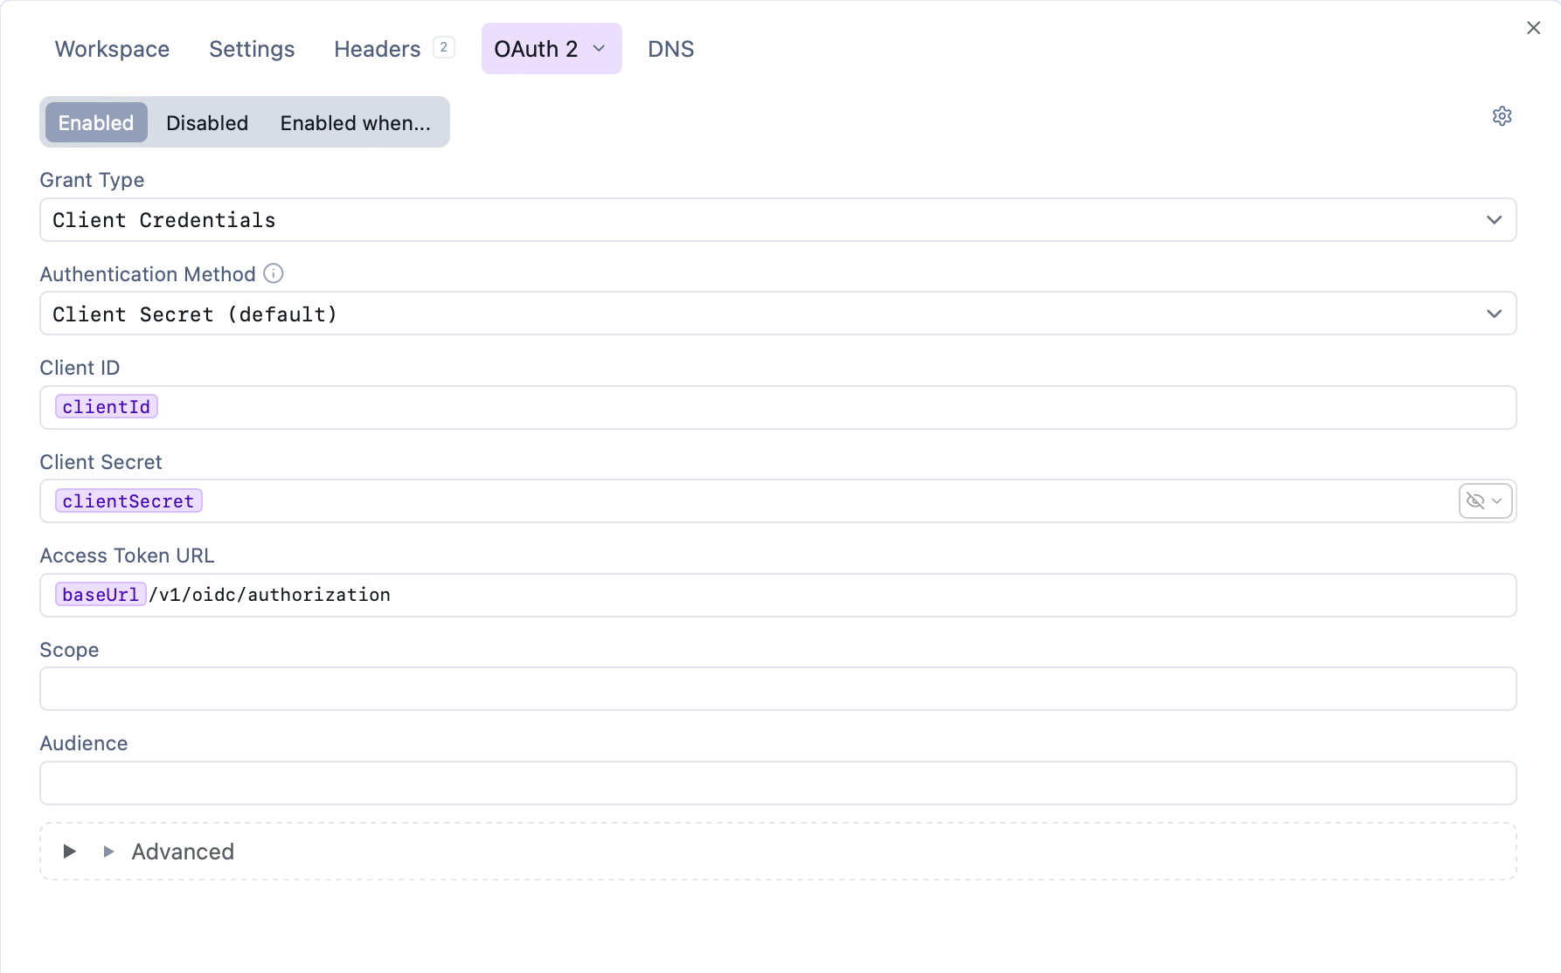The width and height of the screenshot is (1561, 973).
Task: Click the small Advanced disclosure triangle
Action: tap(108, 851)
